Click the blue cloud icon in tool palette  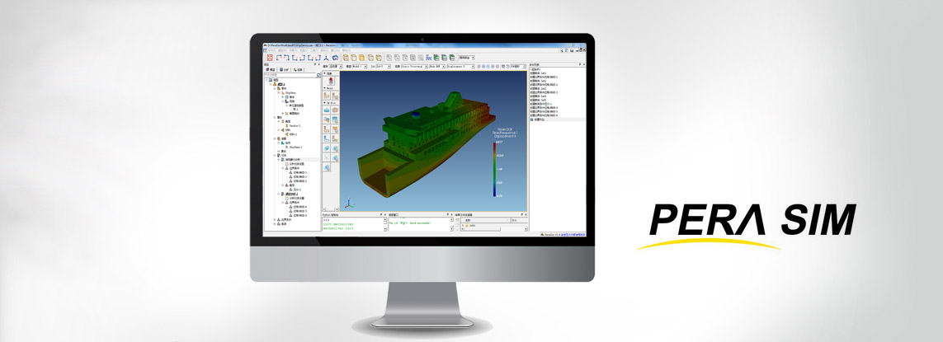[327, 110]
